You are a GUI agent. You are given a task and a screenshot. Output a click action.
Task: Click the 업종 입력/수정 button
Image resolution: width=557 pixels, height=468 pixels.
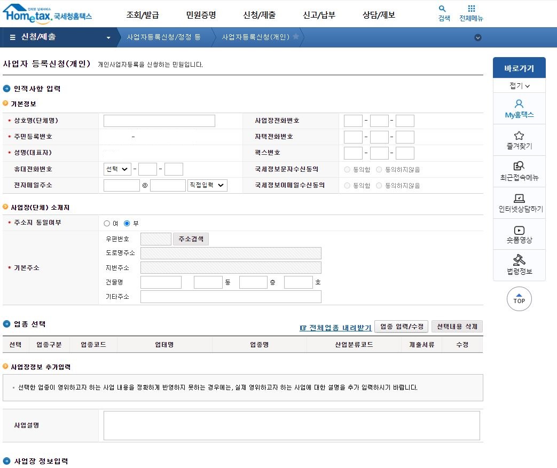click(402, 327)
